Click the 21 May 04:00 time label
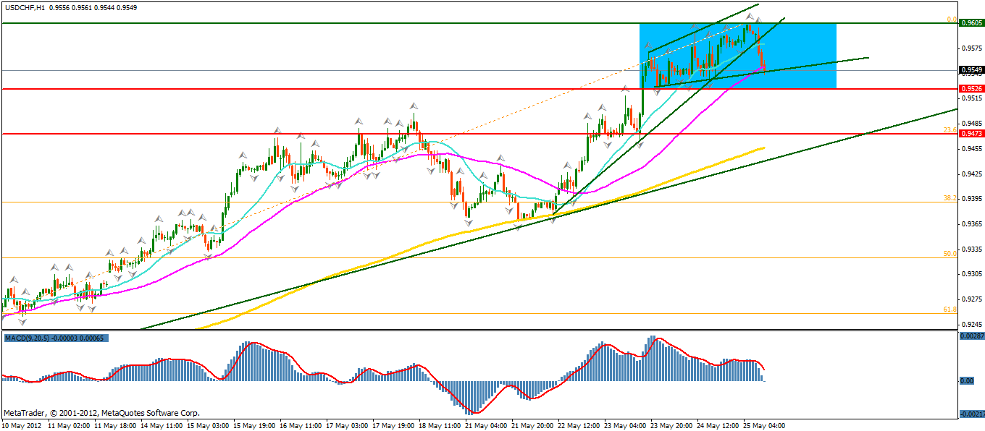The image size is (985, 431). coord(486,425)
